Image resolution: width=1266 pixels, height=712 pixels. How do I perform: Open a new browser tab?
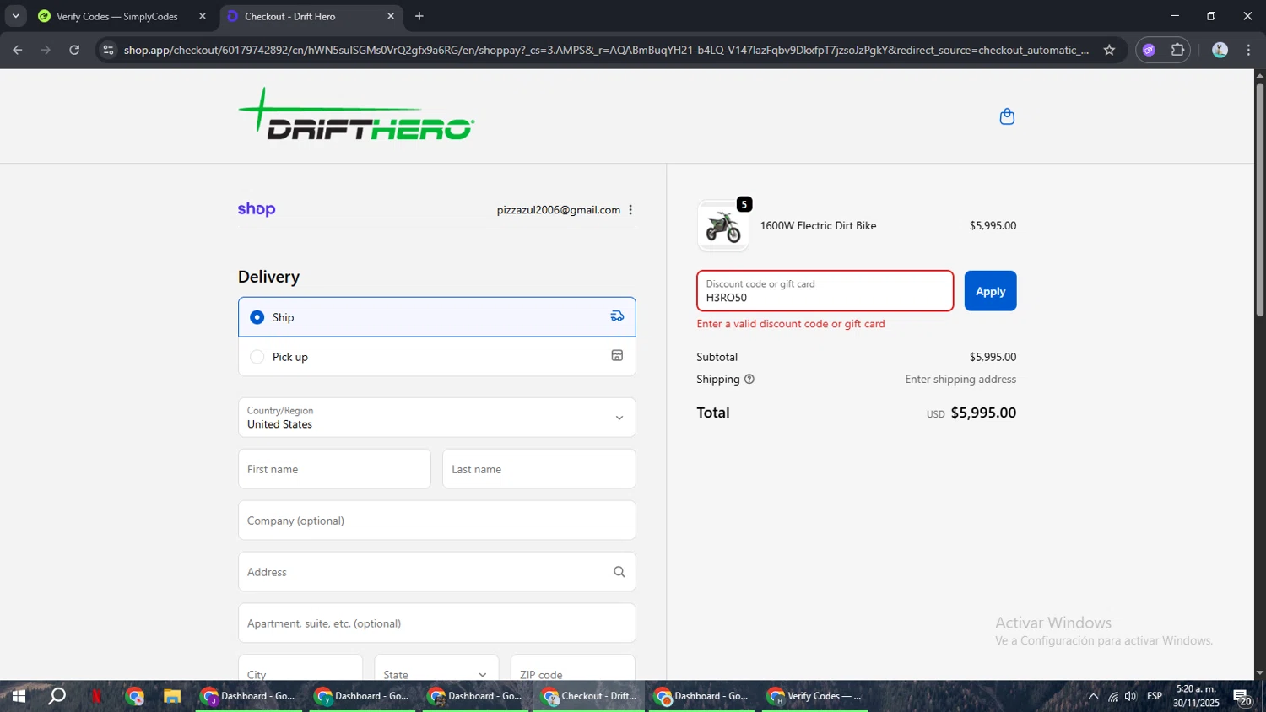click(419, 16)
